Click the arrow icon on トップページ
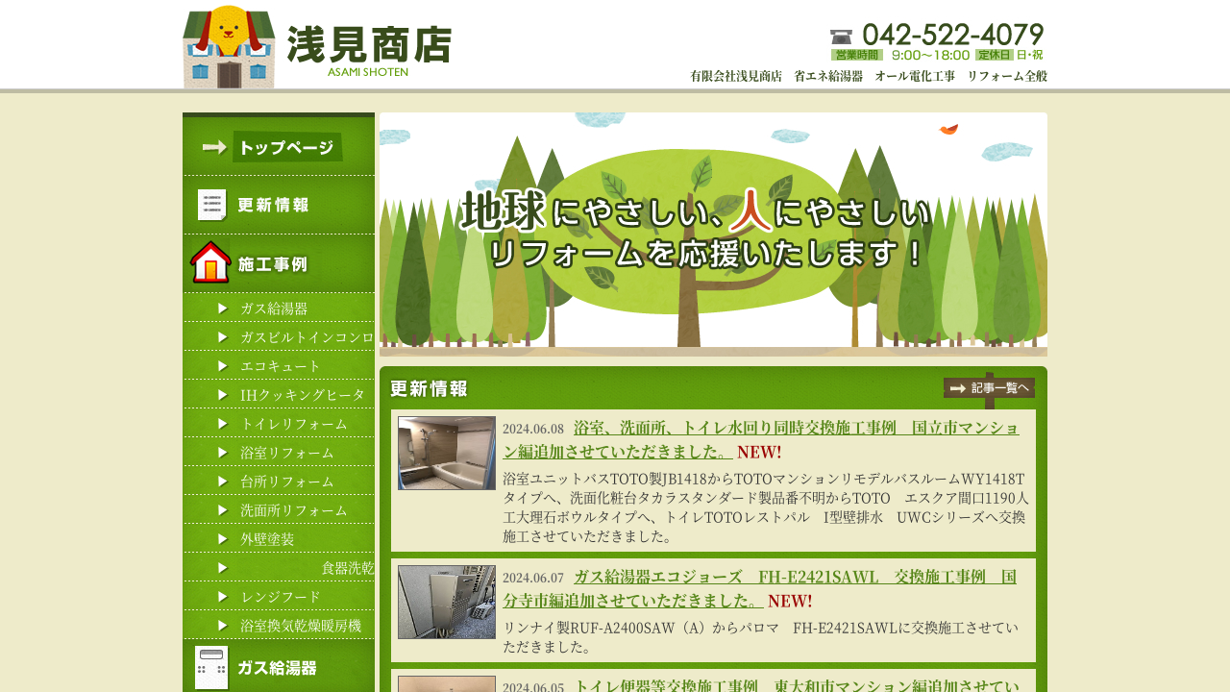Viewport: 1230px width, 692px height. click(x=214, y=147)
